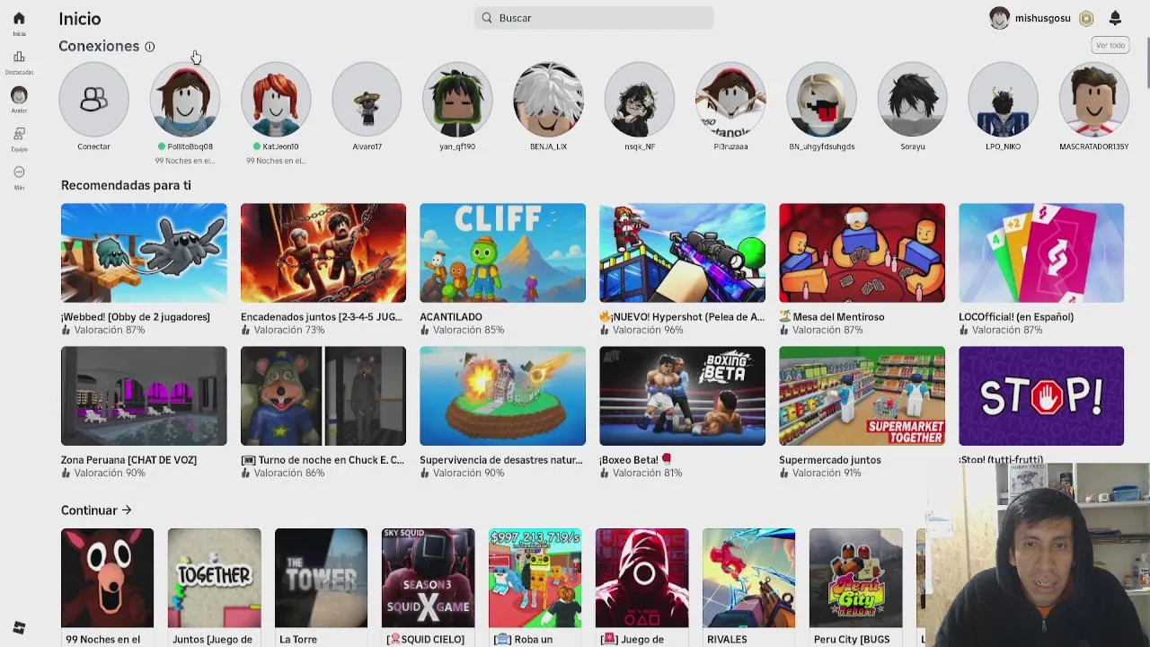Open the notifications bell

[x=1115, y=18]
